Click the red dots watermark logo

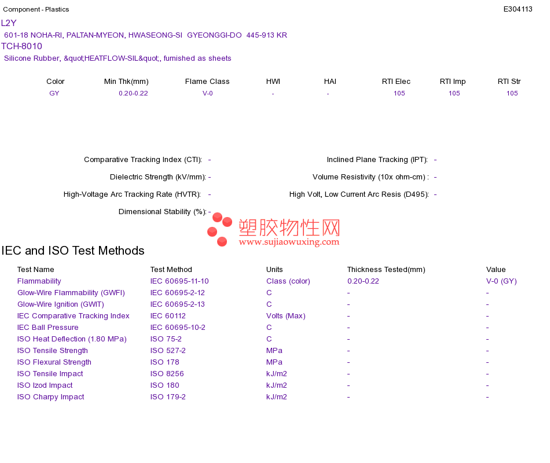pyautogui.click(x=219, y=229)
